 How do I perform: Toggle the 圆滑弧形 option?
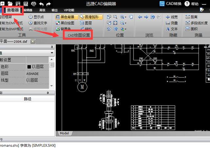pos(91,17)
